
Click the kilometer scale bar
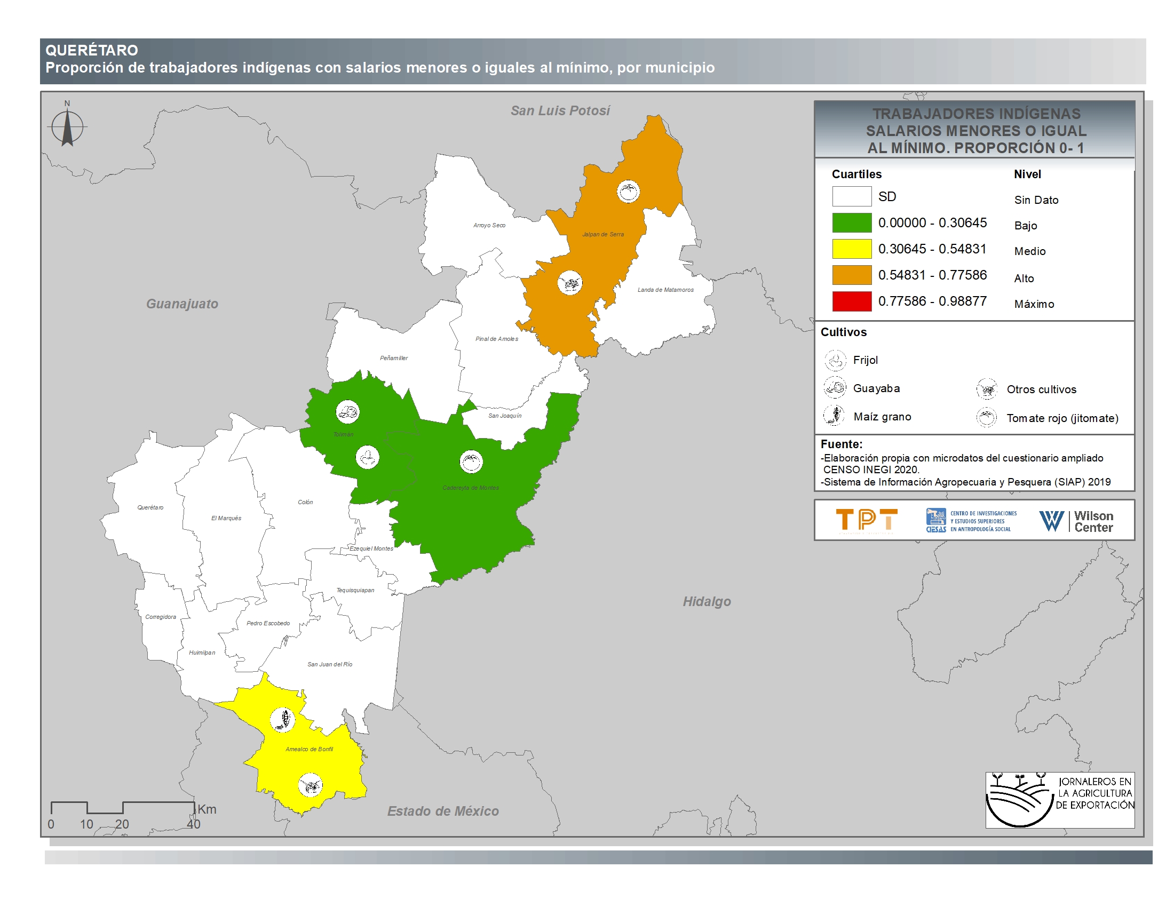coord(123,807)
